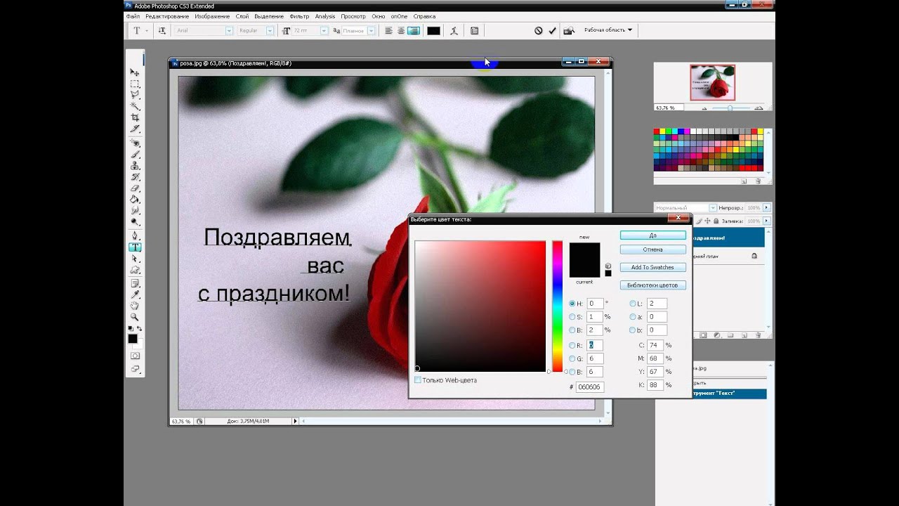The width and height of the screenshot is (899, 506).
Task: Select the H hue radio button
Action: tap(572, 304)
